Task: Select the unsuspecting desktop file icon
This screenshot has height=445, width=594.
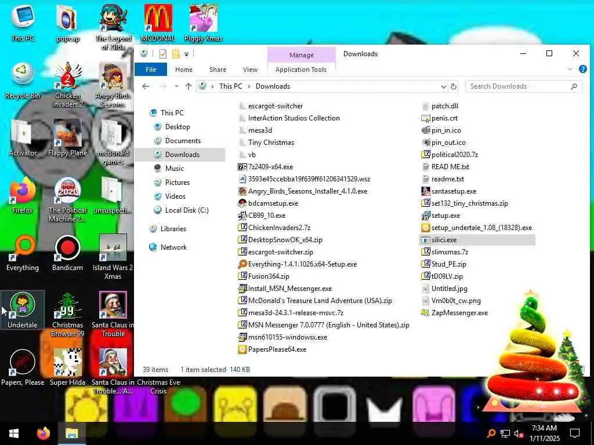Action: pyautogui.click(x=113, y=195)
